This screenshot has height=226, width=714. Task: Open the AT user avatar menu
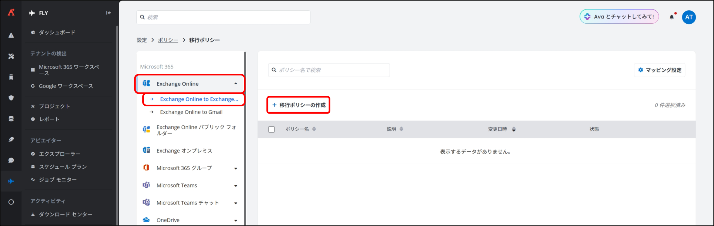point(689,17)
